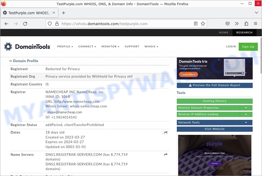Reload the page with the refresh icon
The height and width of the screenshot is (176, 262).
click(25, 24)
